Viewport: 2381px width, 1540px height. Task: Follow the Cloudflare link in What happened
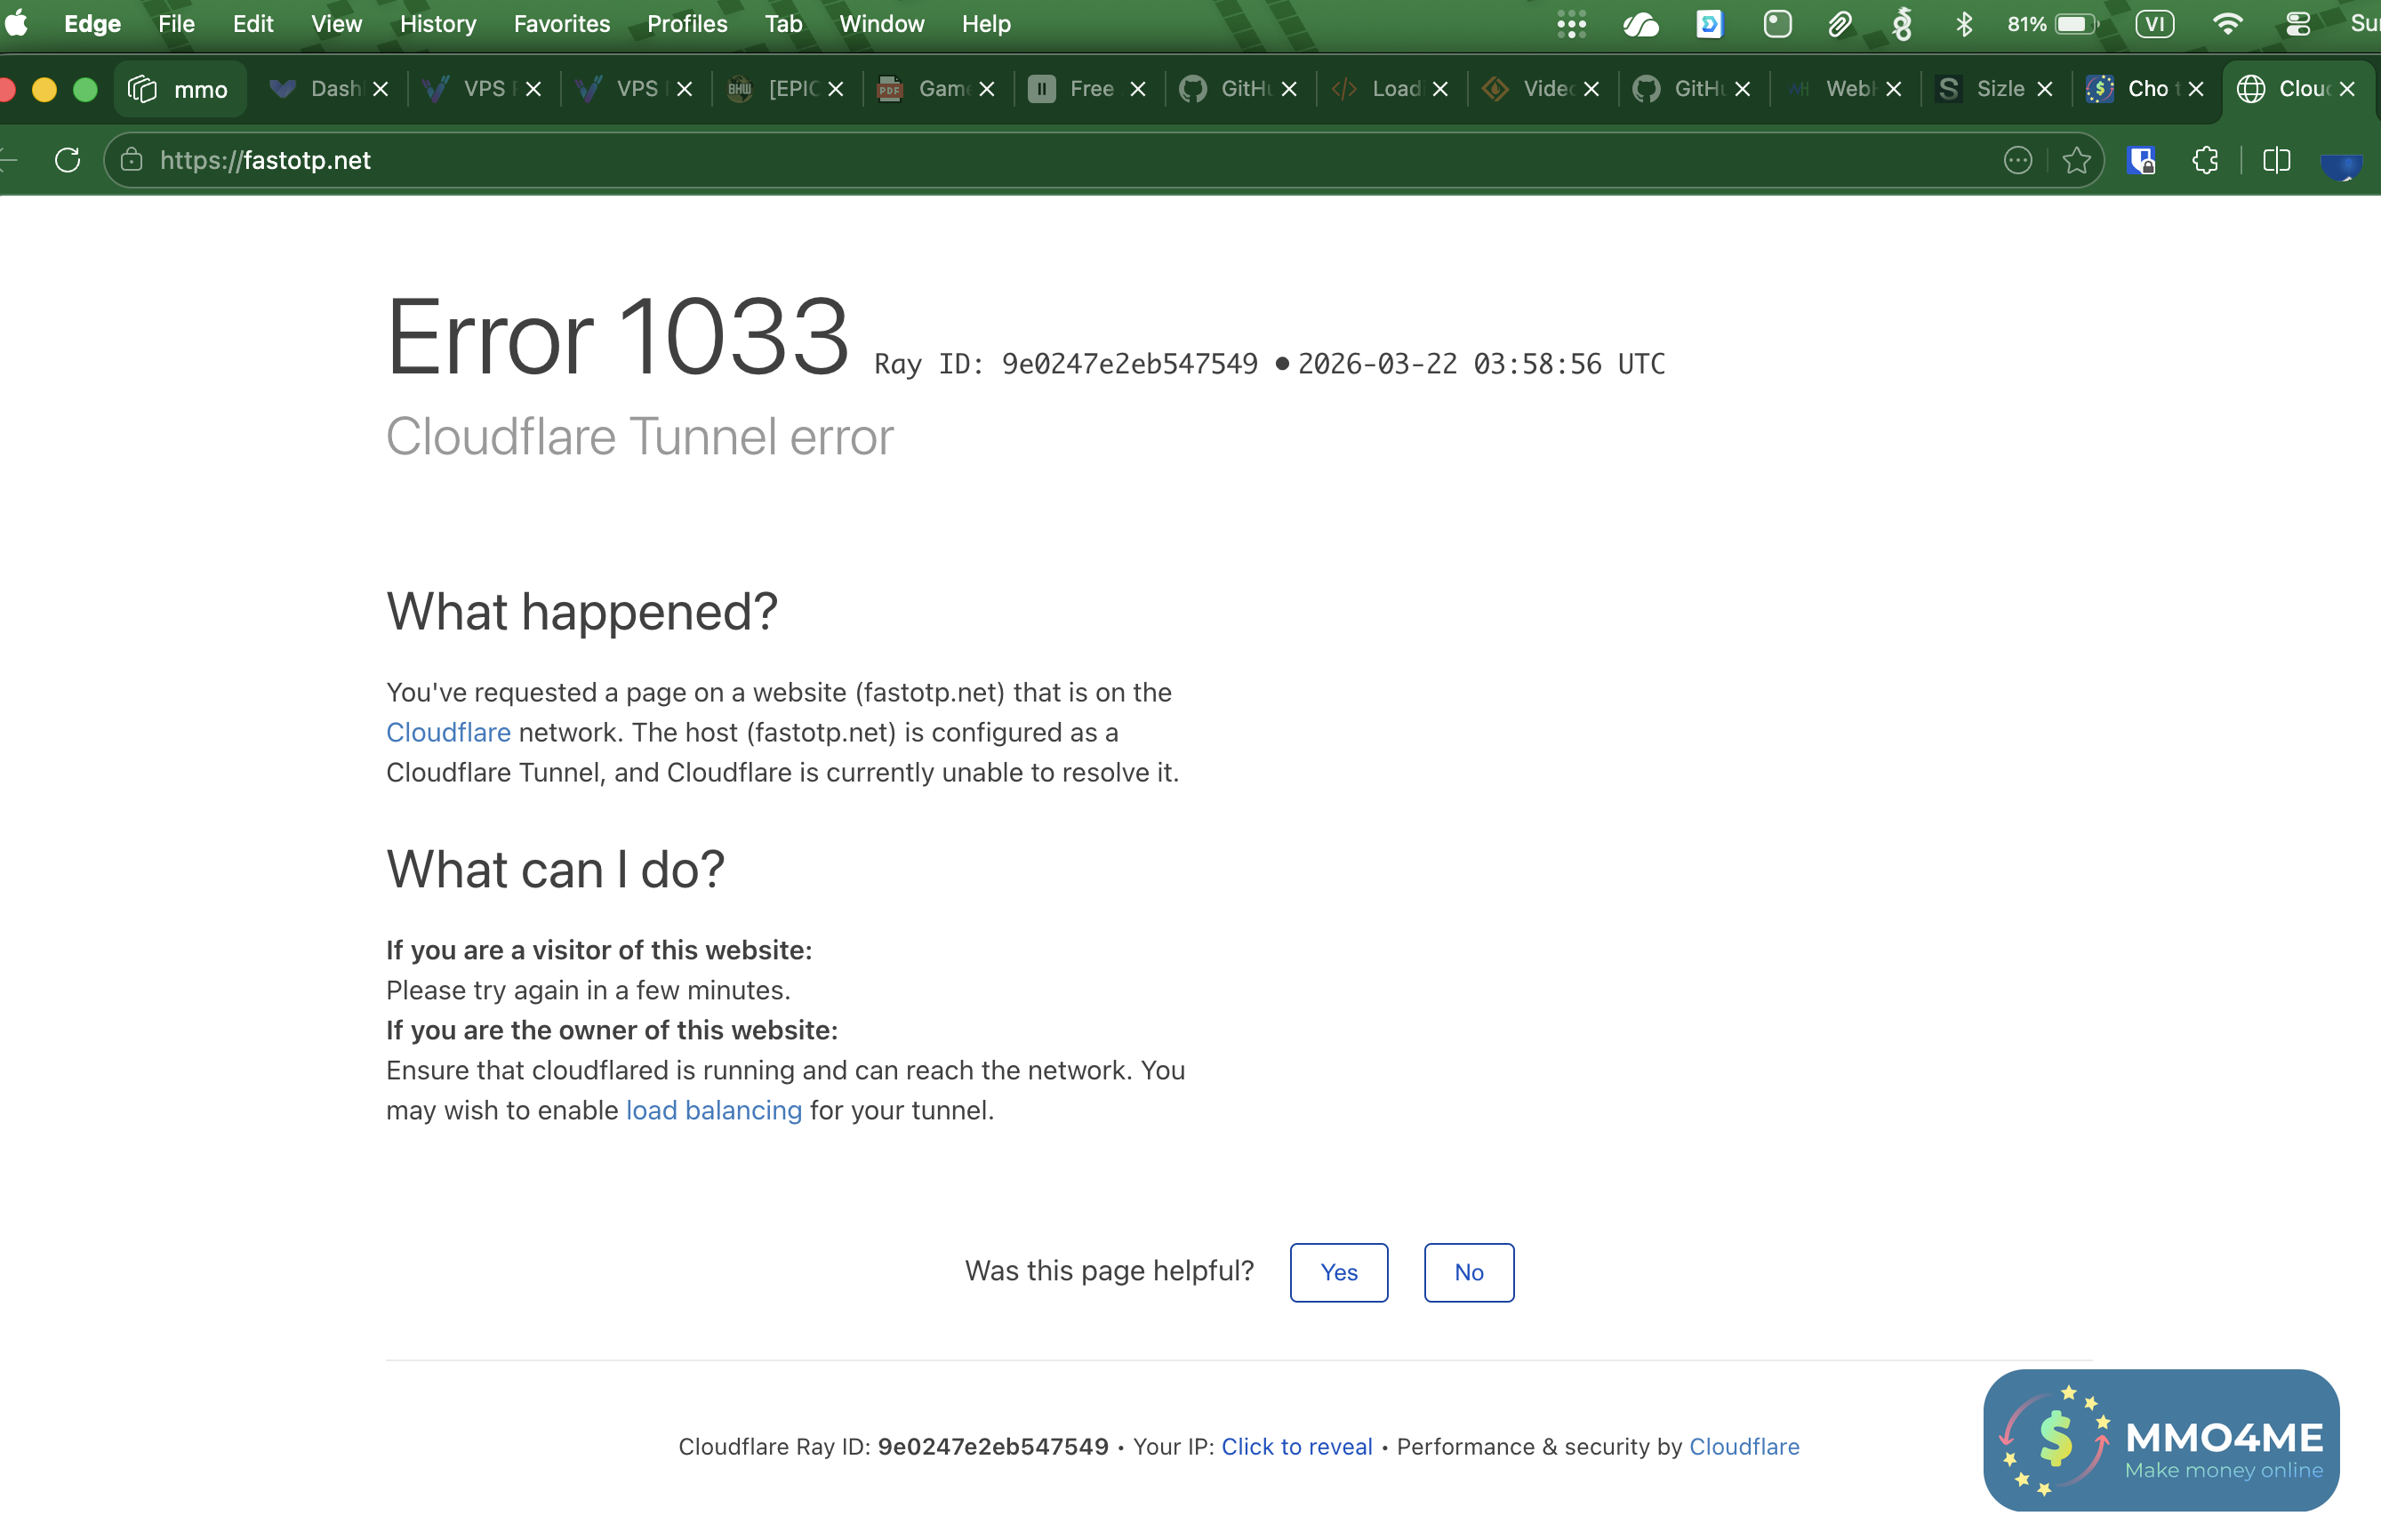coord(448,732)
